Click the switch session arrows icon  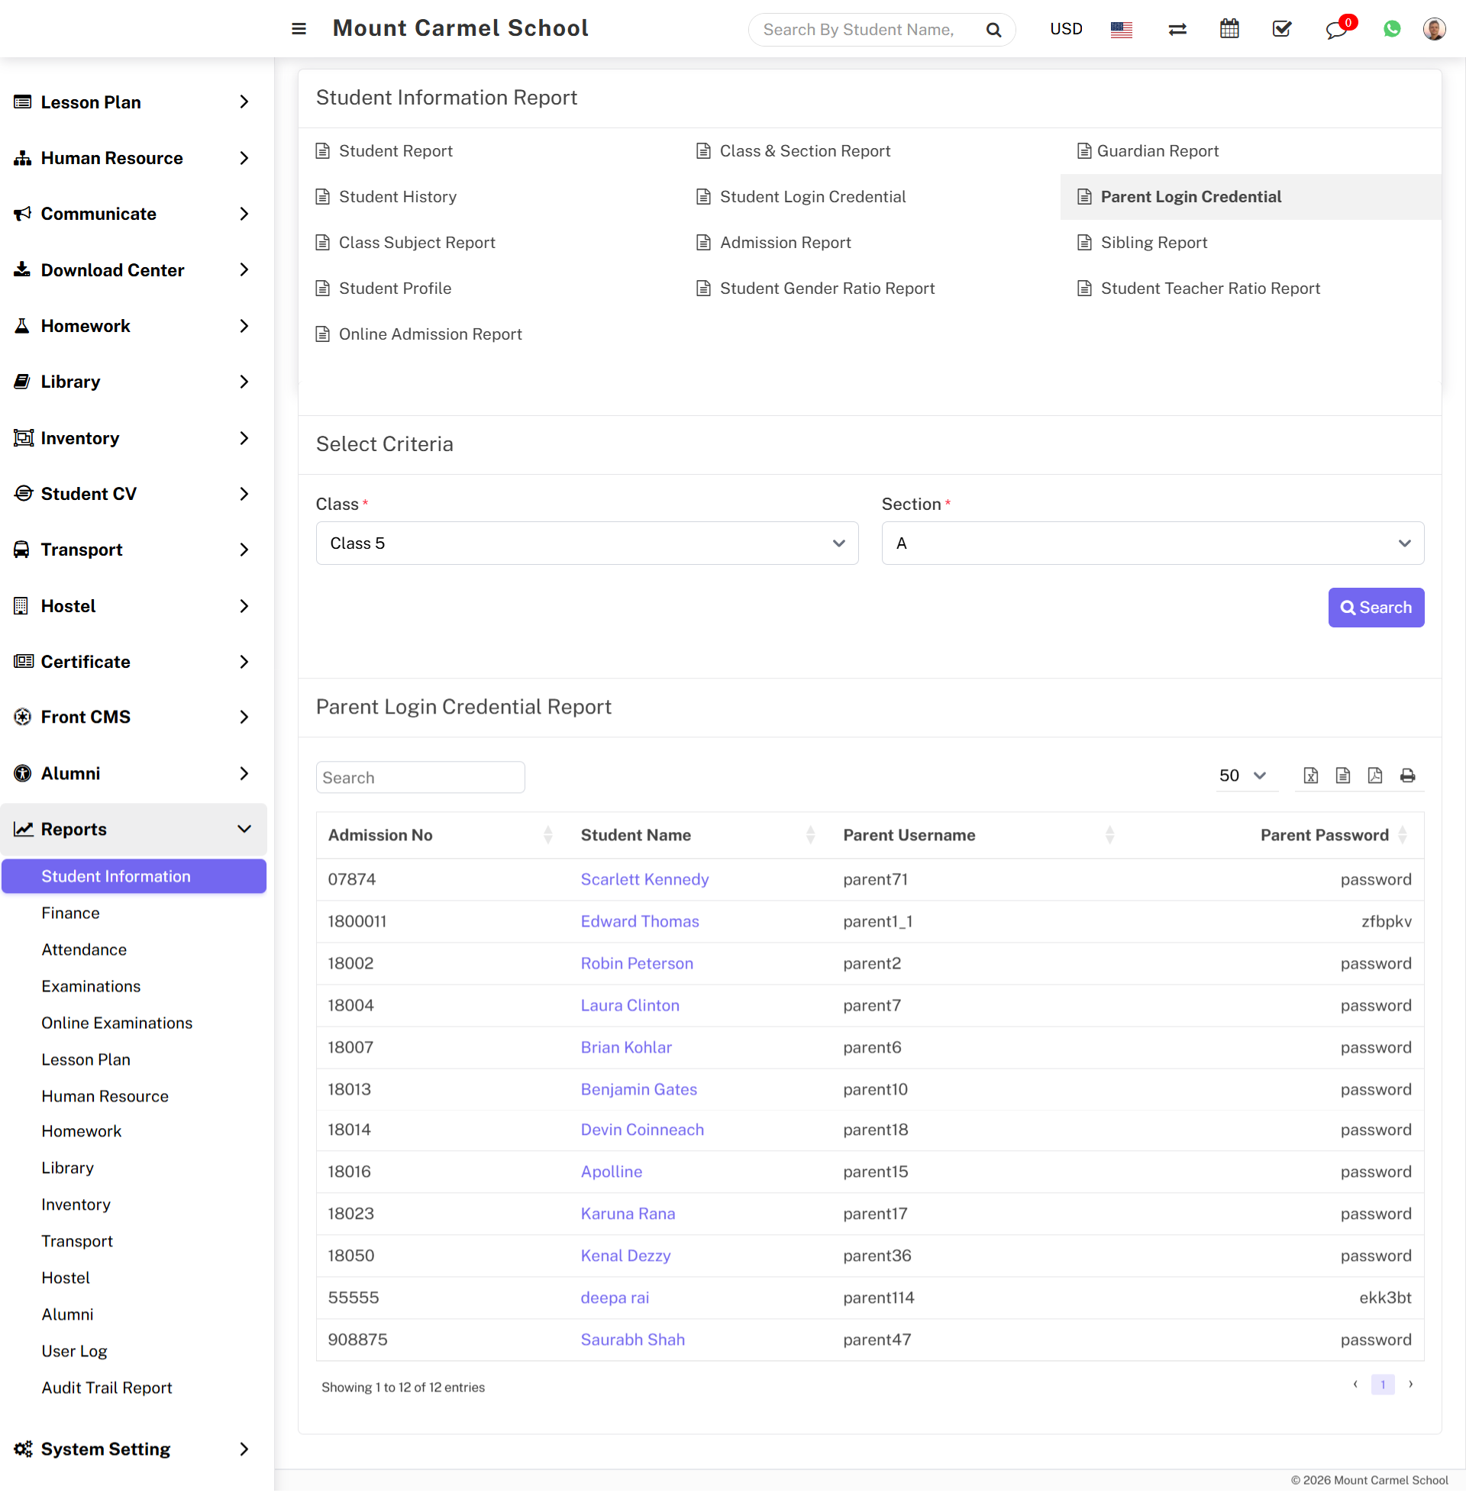pyautogui.click(x=1177, y=29)
